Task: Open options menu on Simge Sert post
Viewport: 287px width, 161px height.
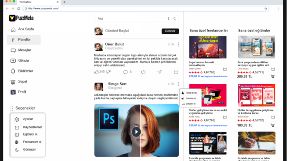Action: tap(178, 84)
